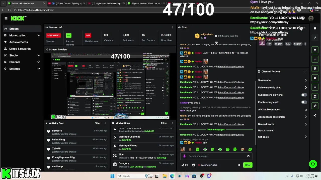The height and width of the screenshot is (180, 321).
Task: Toggle the stream preview panel icon
Action: tap(315, 50)
